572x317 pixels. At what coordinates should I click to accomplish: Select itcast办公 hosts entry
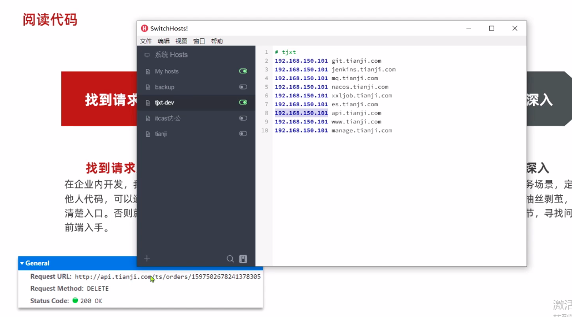(196, 118)
